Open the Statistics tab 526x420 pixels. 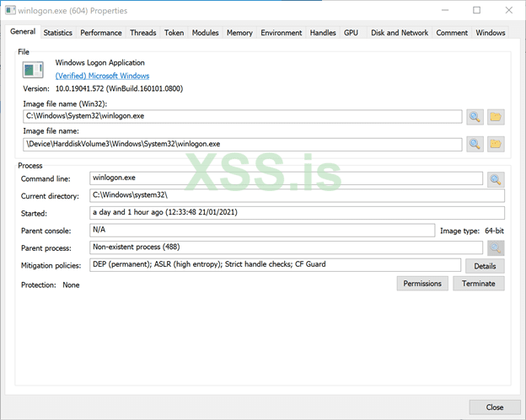(x=57, y=33)
